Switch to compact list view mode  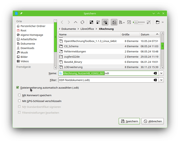(x=98, y=22)
